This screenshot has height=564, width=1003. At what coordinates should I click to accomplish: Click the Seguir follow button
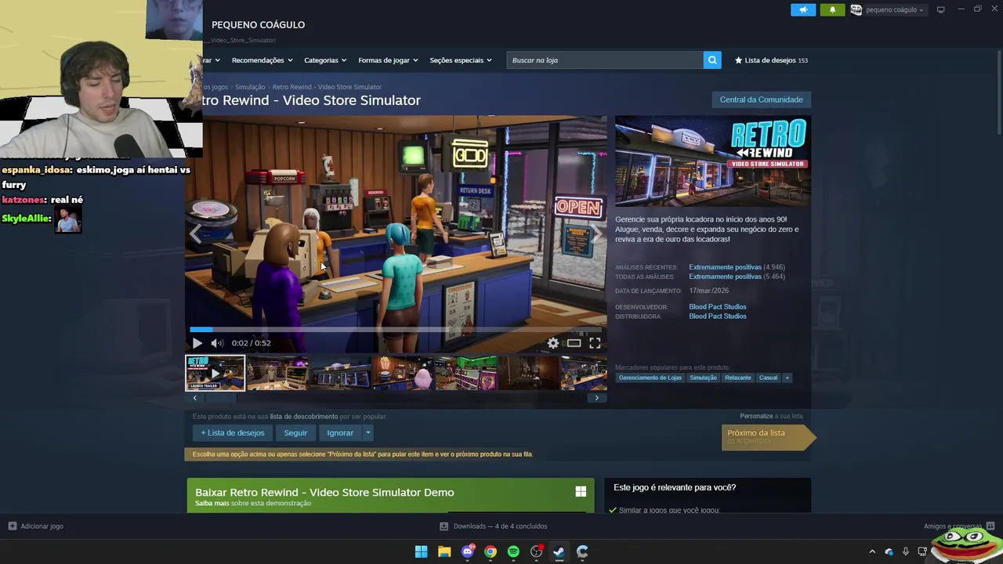click(295, 432)
